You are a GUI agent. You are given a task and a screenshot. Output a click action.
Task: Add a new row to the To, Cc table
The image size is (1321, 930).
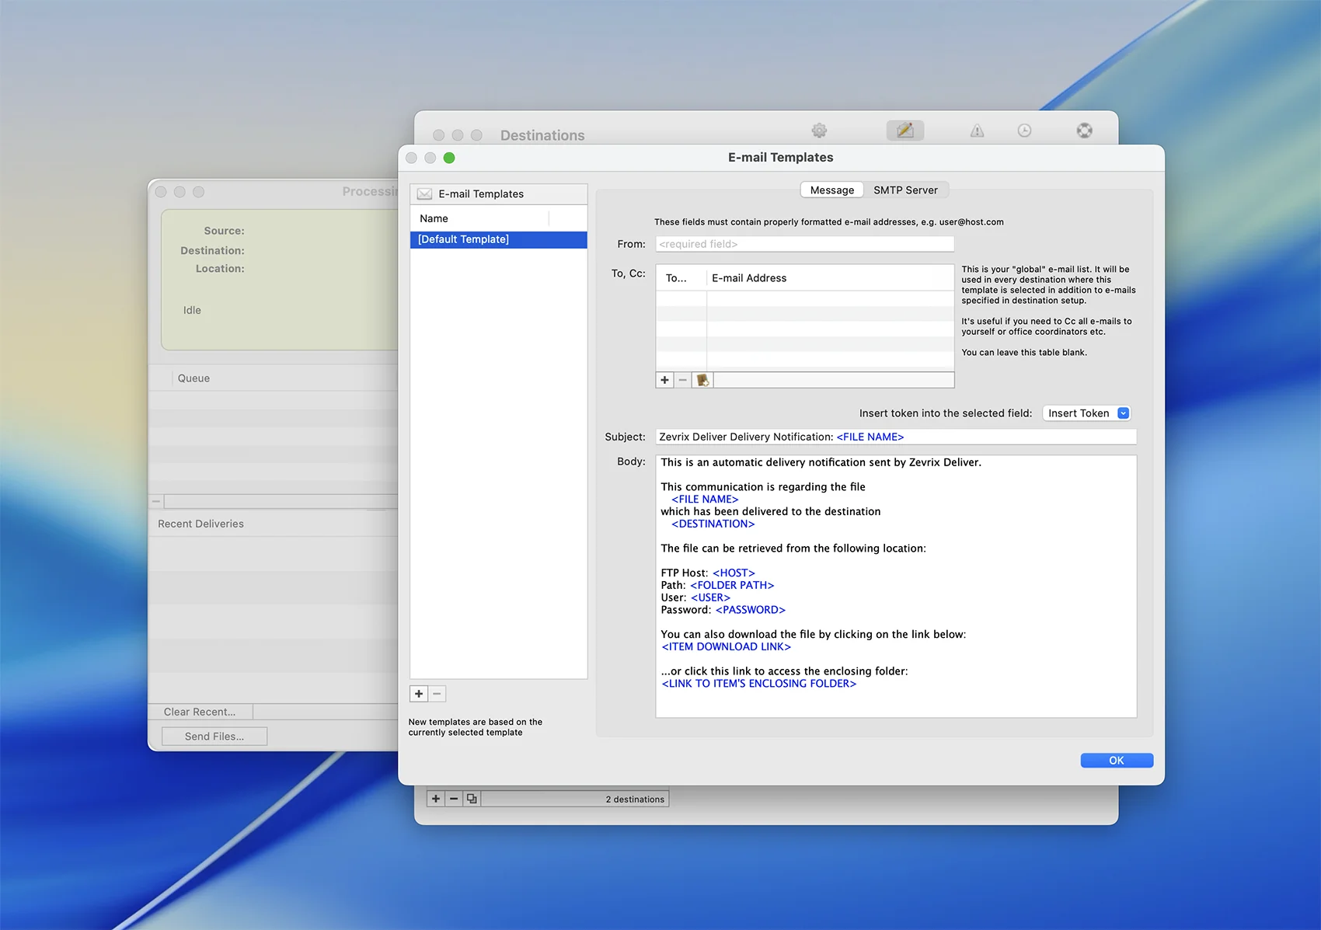(664, 380)
